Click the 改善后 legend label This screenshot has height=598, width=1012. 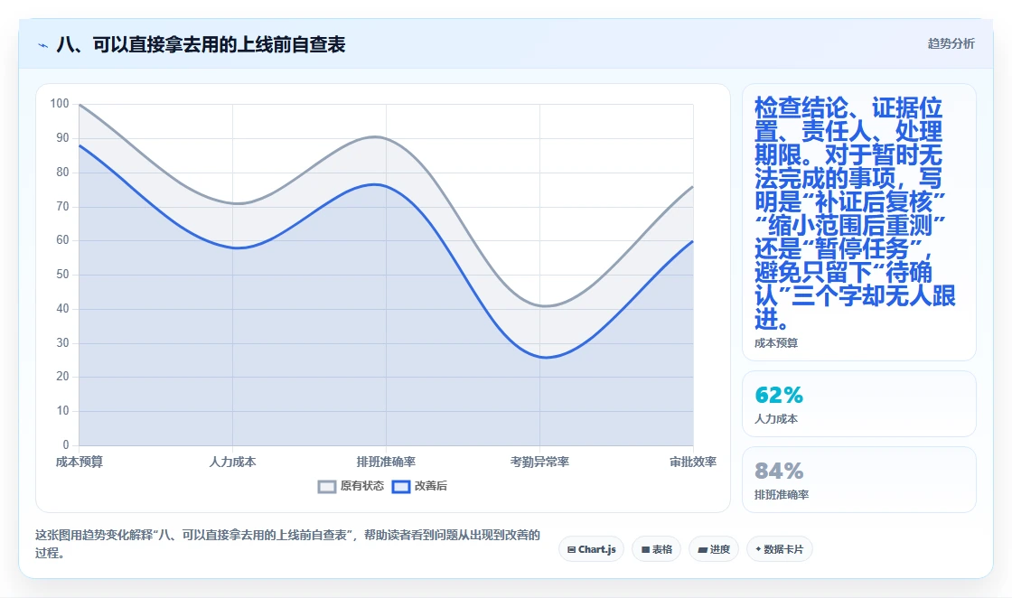[431, 486]
